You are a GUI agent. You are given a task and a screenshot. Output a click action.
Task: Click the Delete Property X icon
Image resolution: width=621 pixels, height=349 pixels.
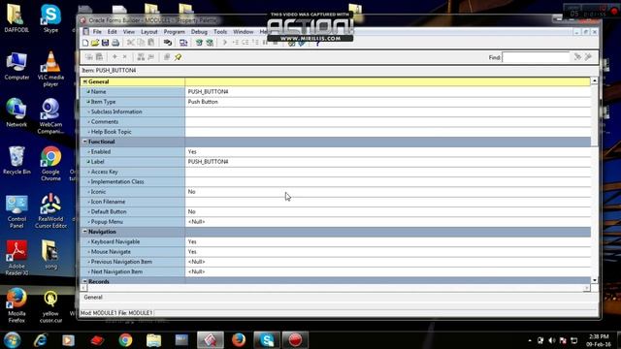tap(125, 57)
